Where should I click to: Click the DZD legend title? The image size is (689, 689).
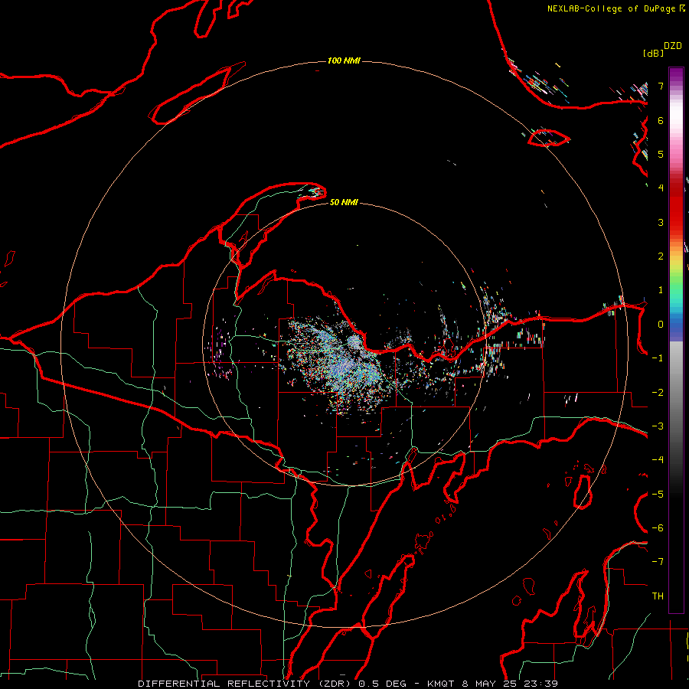tap(673, 46)
